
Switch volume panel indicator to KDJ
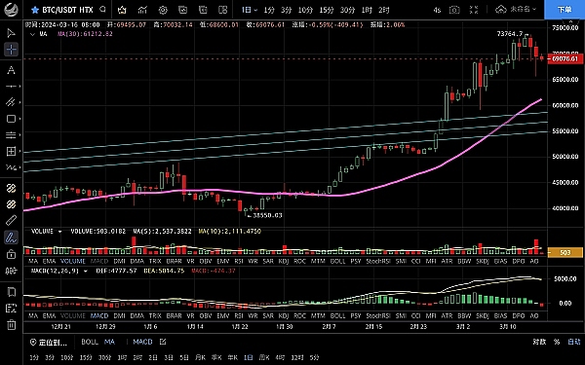point(284,262)
